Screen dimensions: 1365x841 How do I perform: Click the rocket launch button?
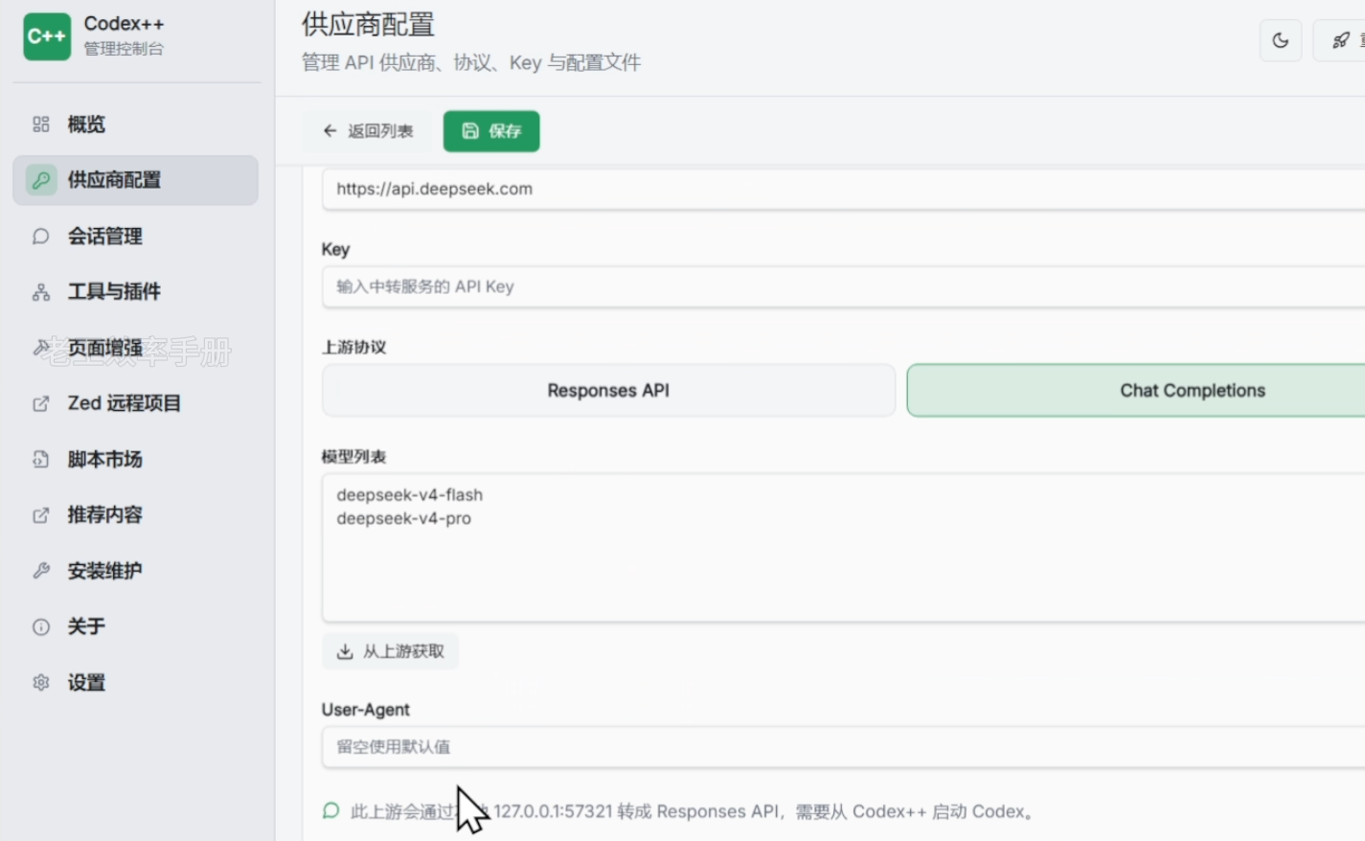point(1340,40)
